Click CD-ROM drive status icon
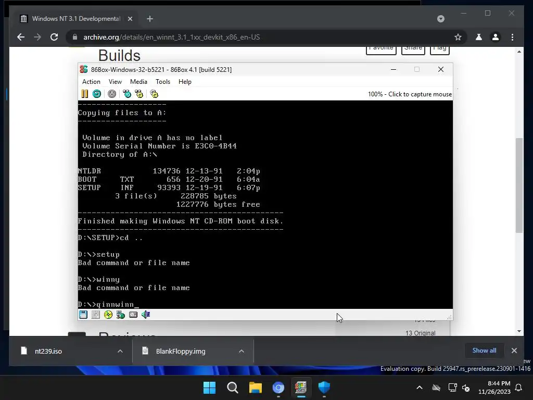This screenshot has height=400, width=533. [108, 315]
